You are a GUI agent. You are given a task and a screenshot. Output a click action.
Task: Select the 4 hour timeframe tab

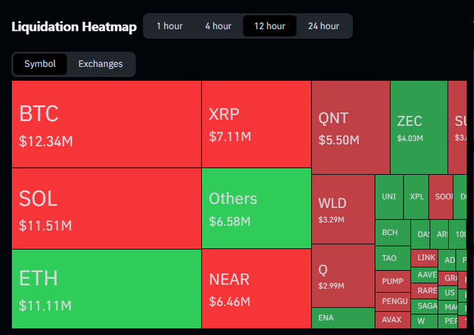[218, 26]
